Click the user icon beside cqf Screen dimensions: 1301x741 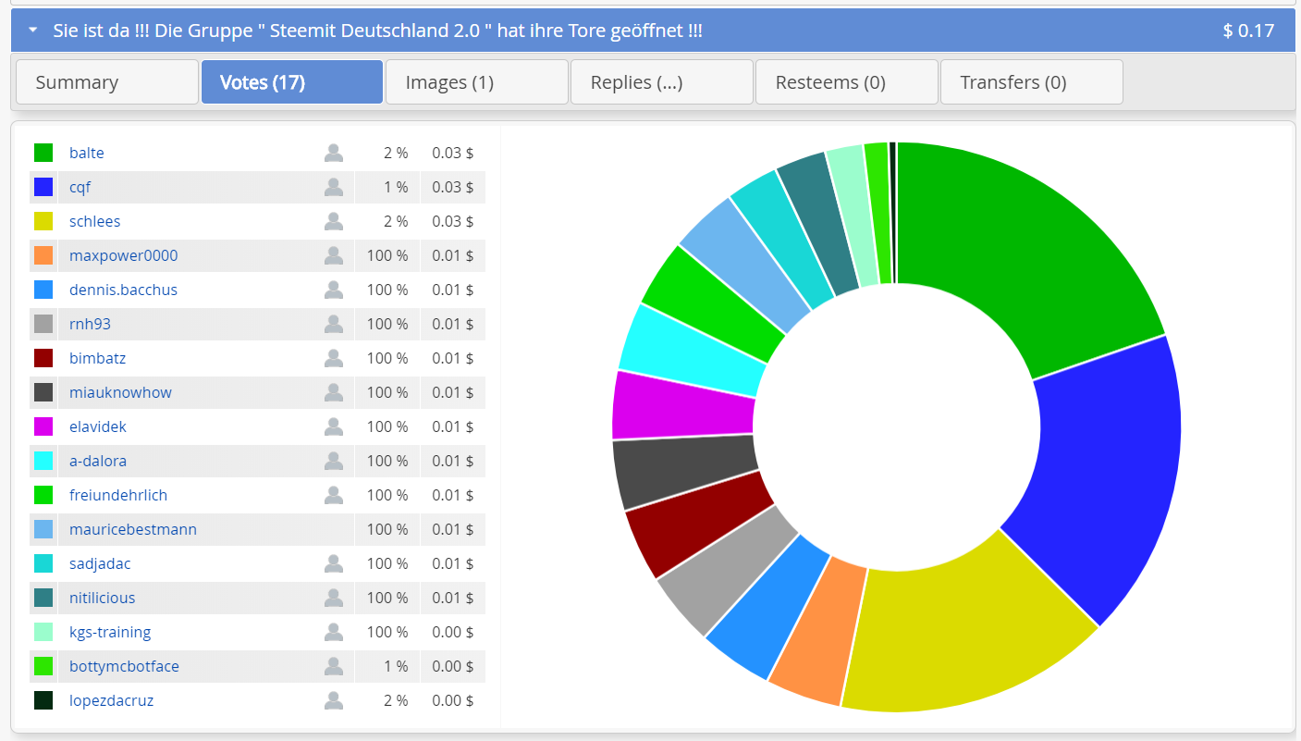point(334,187)
